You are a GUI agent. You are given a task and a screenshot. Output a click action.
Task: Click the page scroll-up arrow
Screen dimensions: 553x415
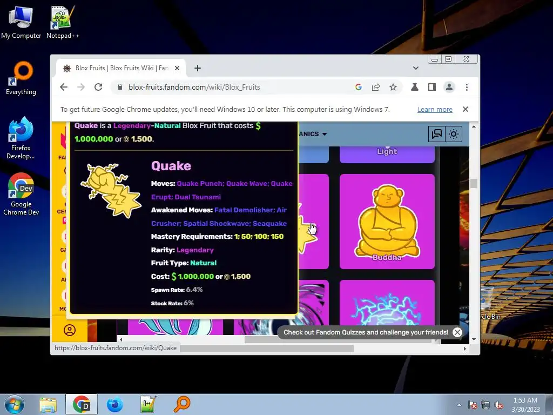(474, 126)
